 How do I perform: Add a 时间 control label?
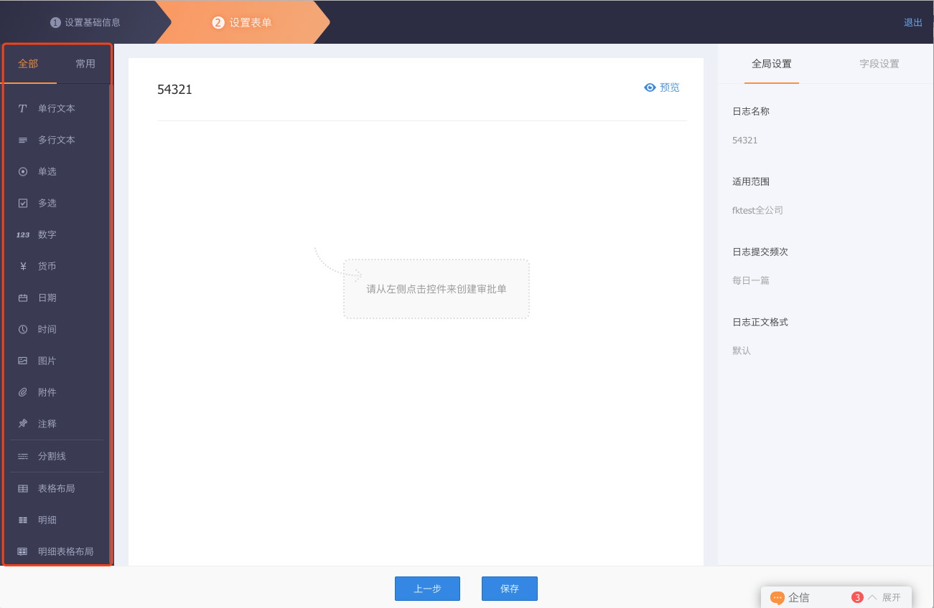click(x=47, y=330)
